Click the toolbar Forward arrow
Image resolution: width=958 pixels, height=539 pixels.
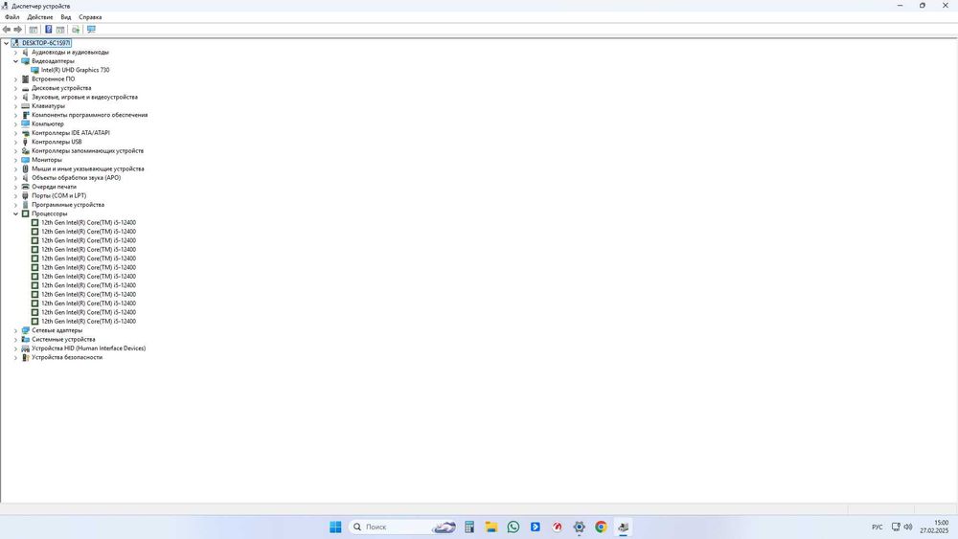pyautogui.click(x=17, y=30)
